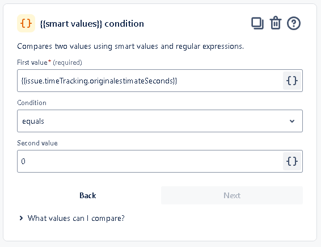Open smart value picker for Second value
321x247 pixels.
click(x=292, y=161)
